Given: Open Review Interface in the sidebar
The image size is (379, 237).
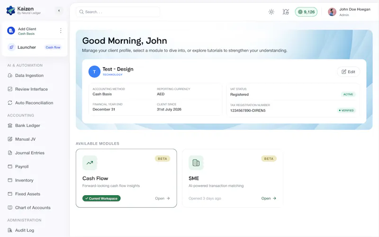Looking at the screenshot, I should pos(31,89).
